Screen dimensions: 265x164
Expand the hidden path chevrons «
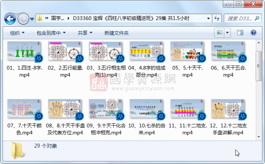(47, 18)
